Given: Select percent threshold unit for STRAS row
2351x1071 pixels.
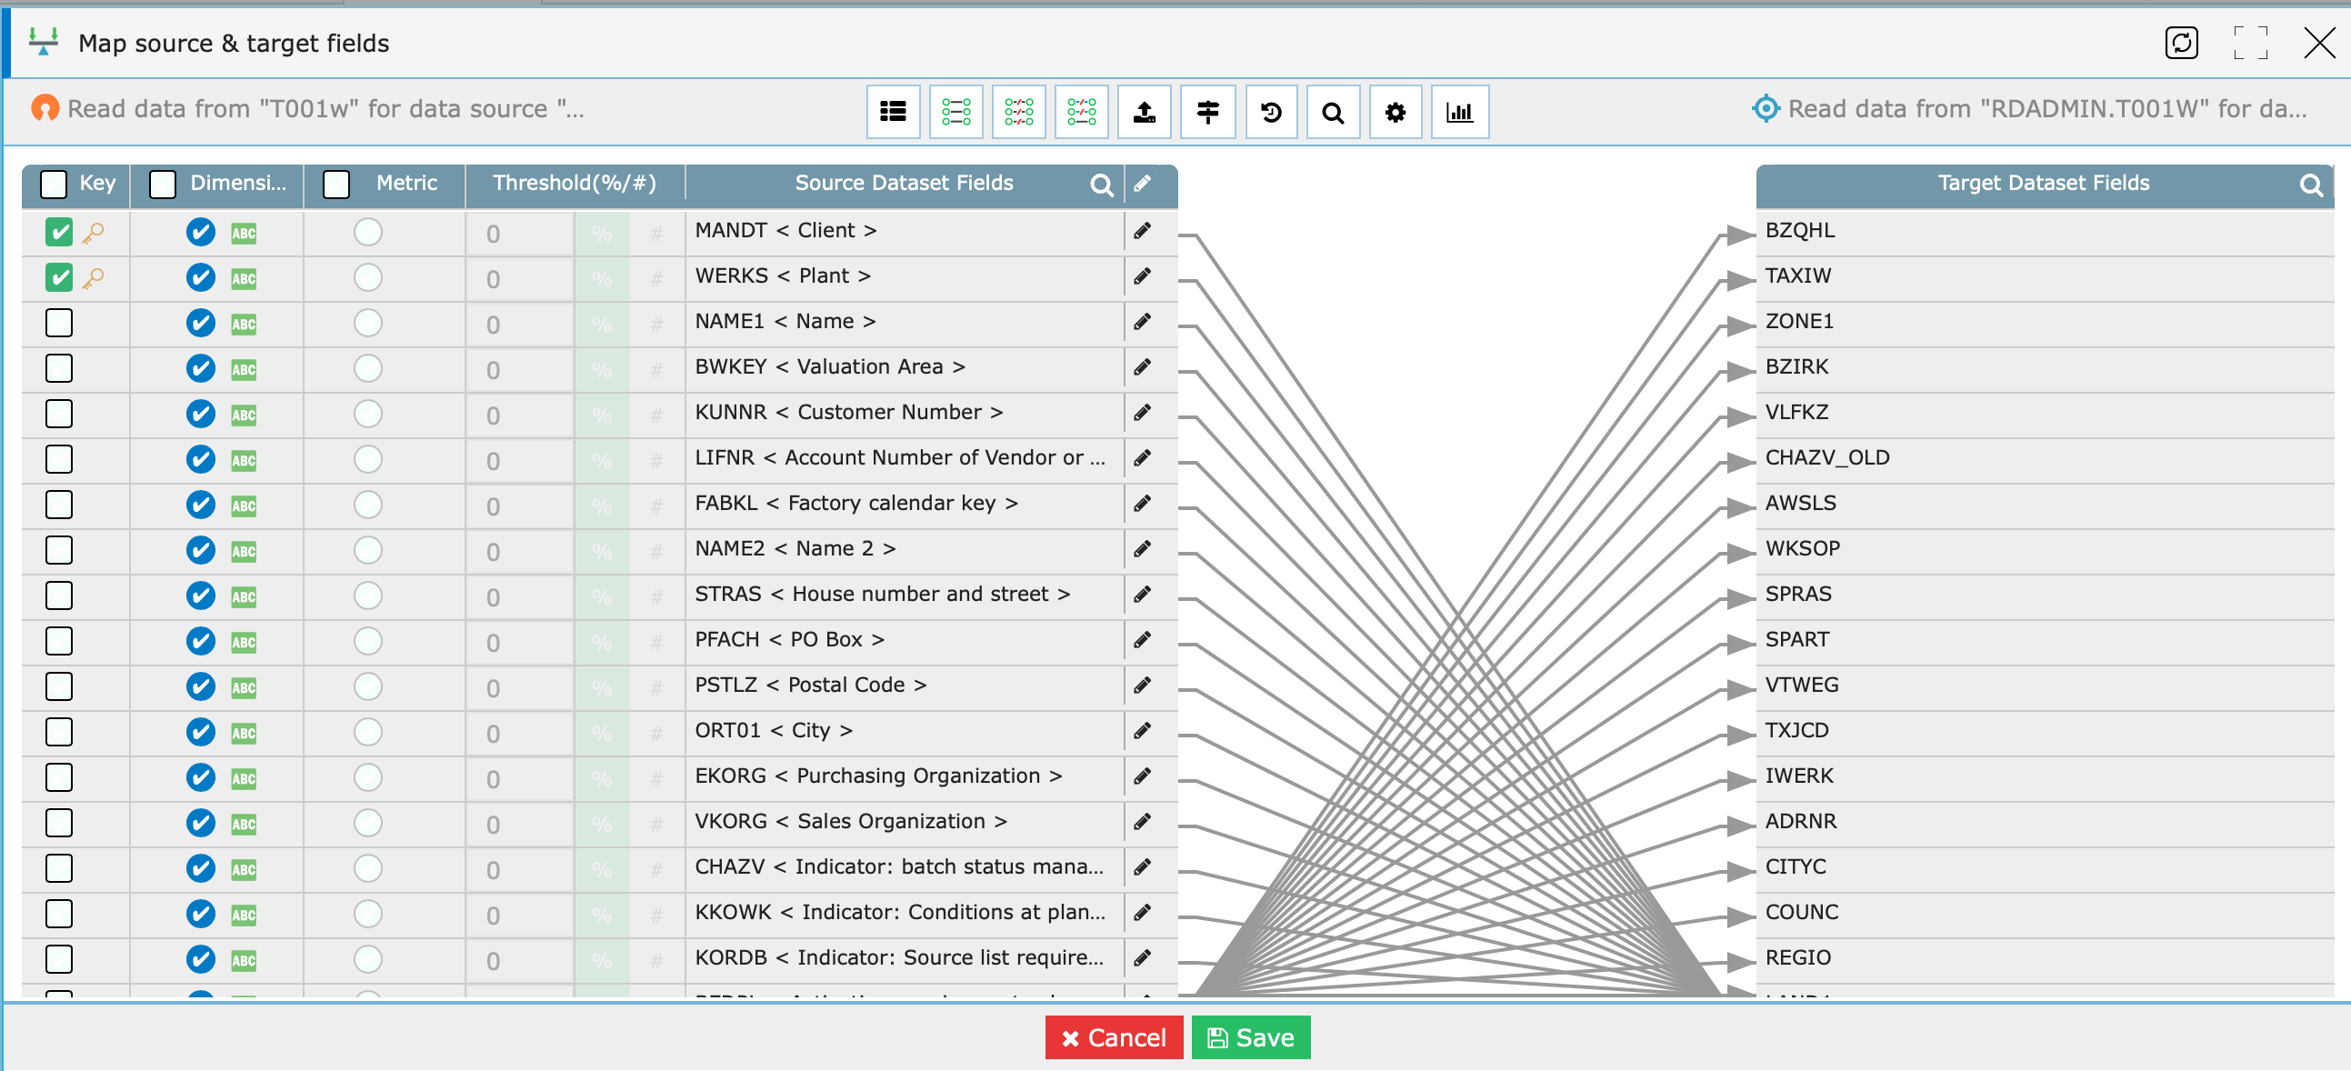Looking at the screenshot, I should pyautogui.click(x=602, y=596).
